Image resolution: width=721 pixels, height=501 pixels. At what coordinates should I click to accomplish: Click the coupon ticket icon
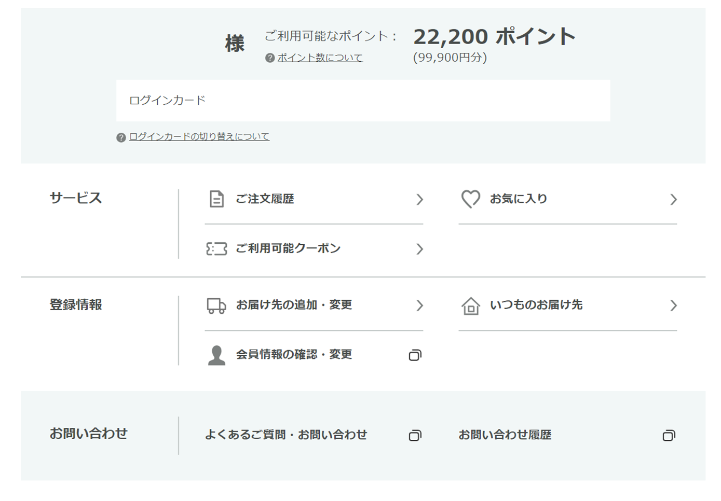(216, 249)
